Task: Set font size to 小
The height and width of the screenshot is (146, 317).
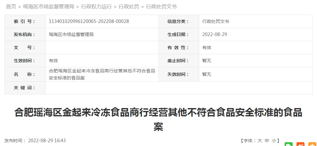Action: point(274,141)
